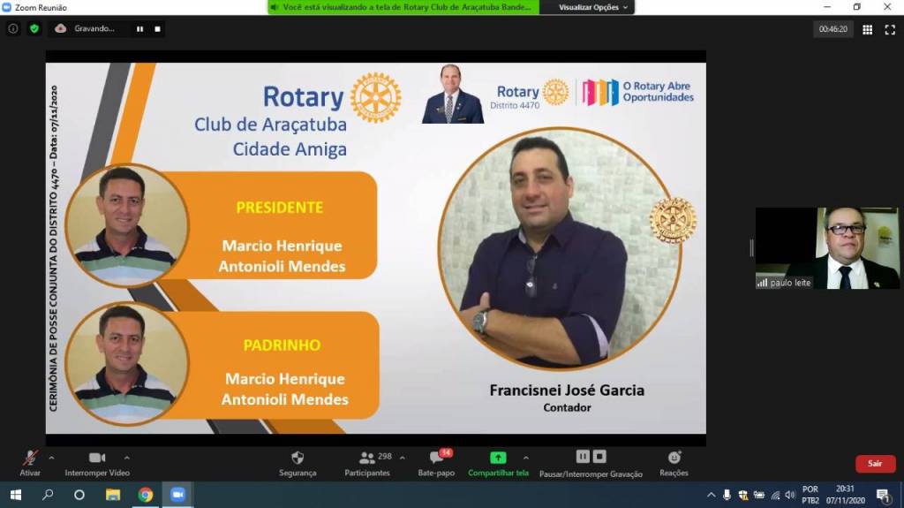Viewport: 904px width, 508px height.
Task: Expand share options arrow beside Compartilhar tela
Action: [x=526, y=458]
